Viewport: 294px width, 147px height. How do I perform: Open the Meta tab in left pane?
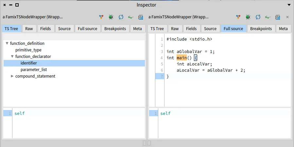137,28
